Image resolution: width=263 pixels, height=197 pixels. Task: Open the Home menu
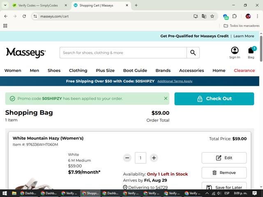[219, 71]
